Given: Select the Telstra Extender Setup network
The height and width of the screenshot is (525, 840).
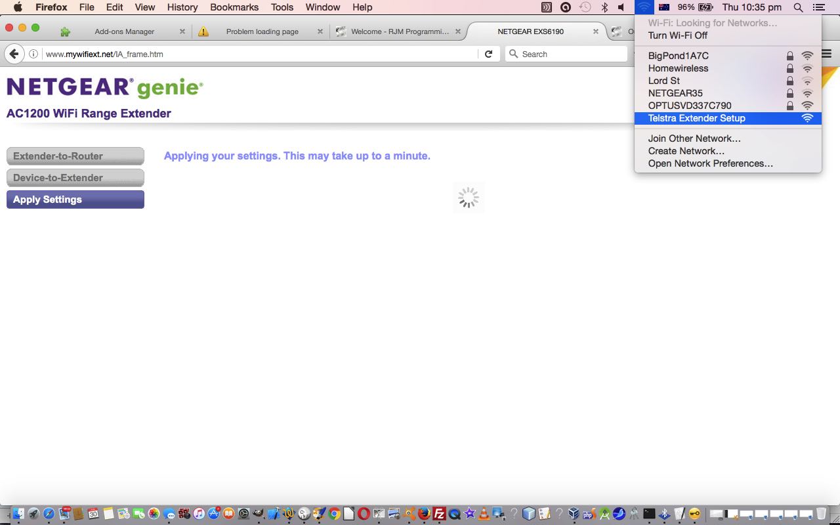Looking at the screenshot, I should tap(696, 118).
